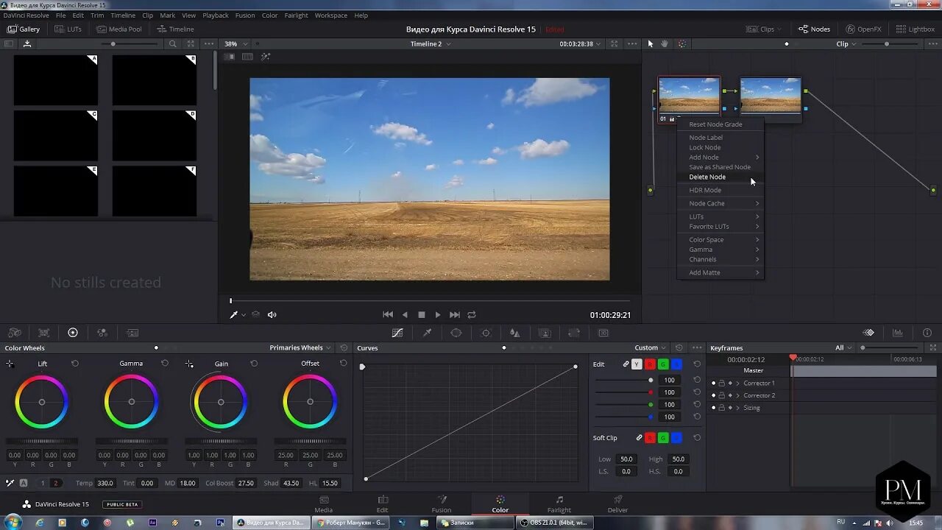Select the Qualifier eyedropper tool
Screen dimensions: 942x530
pos(427,333)
